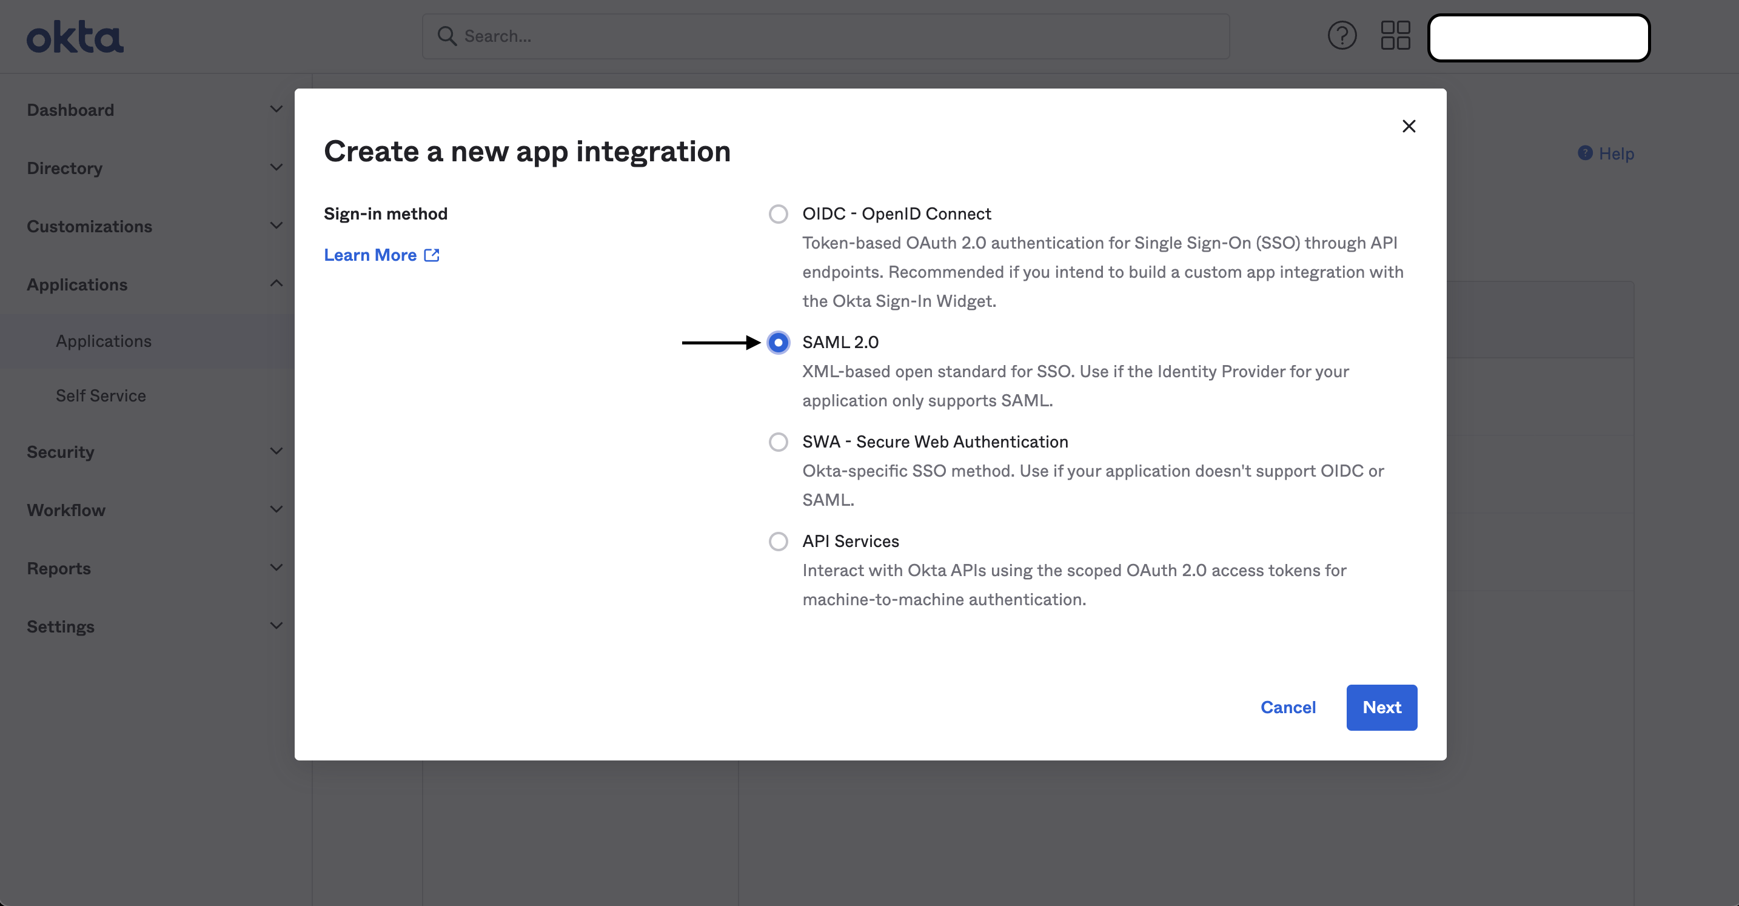Go to Self Service sub-item

(101, 395)
